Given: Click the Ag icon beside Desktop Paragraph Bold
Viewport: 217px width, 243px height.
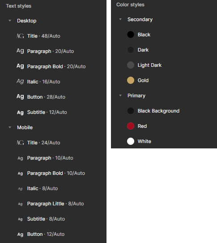Looking at the screenshot, I should [x=20, y=66].
